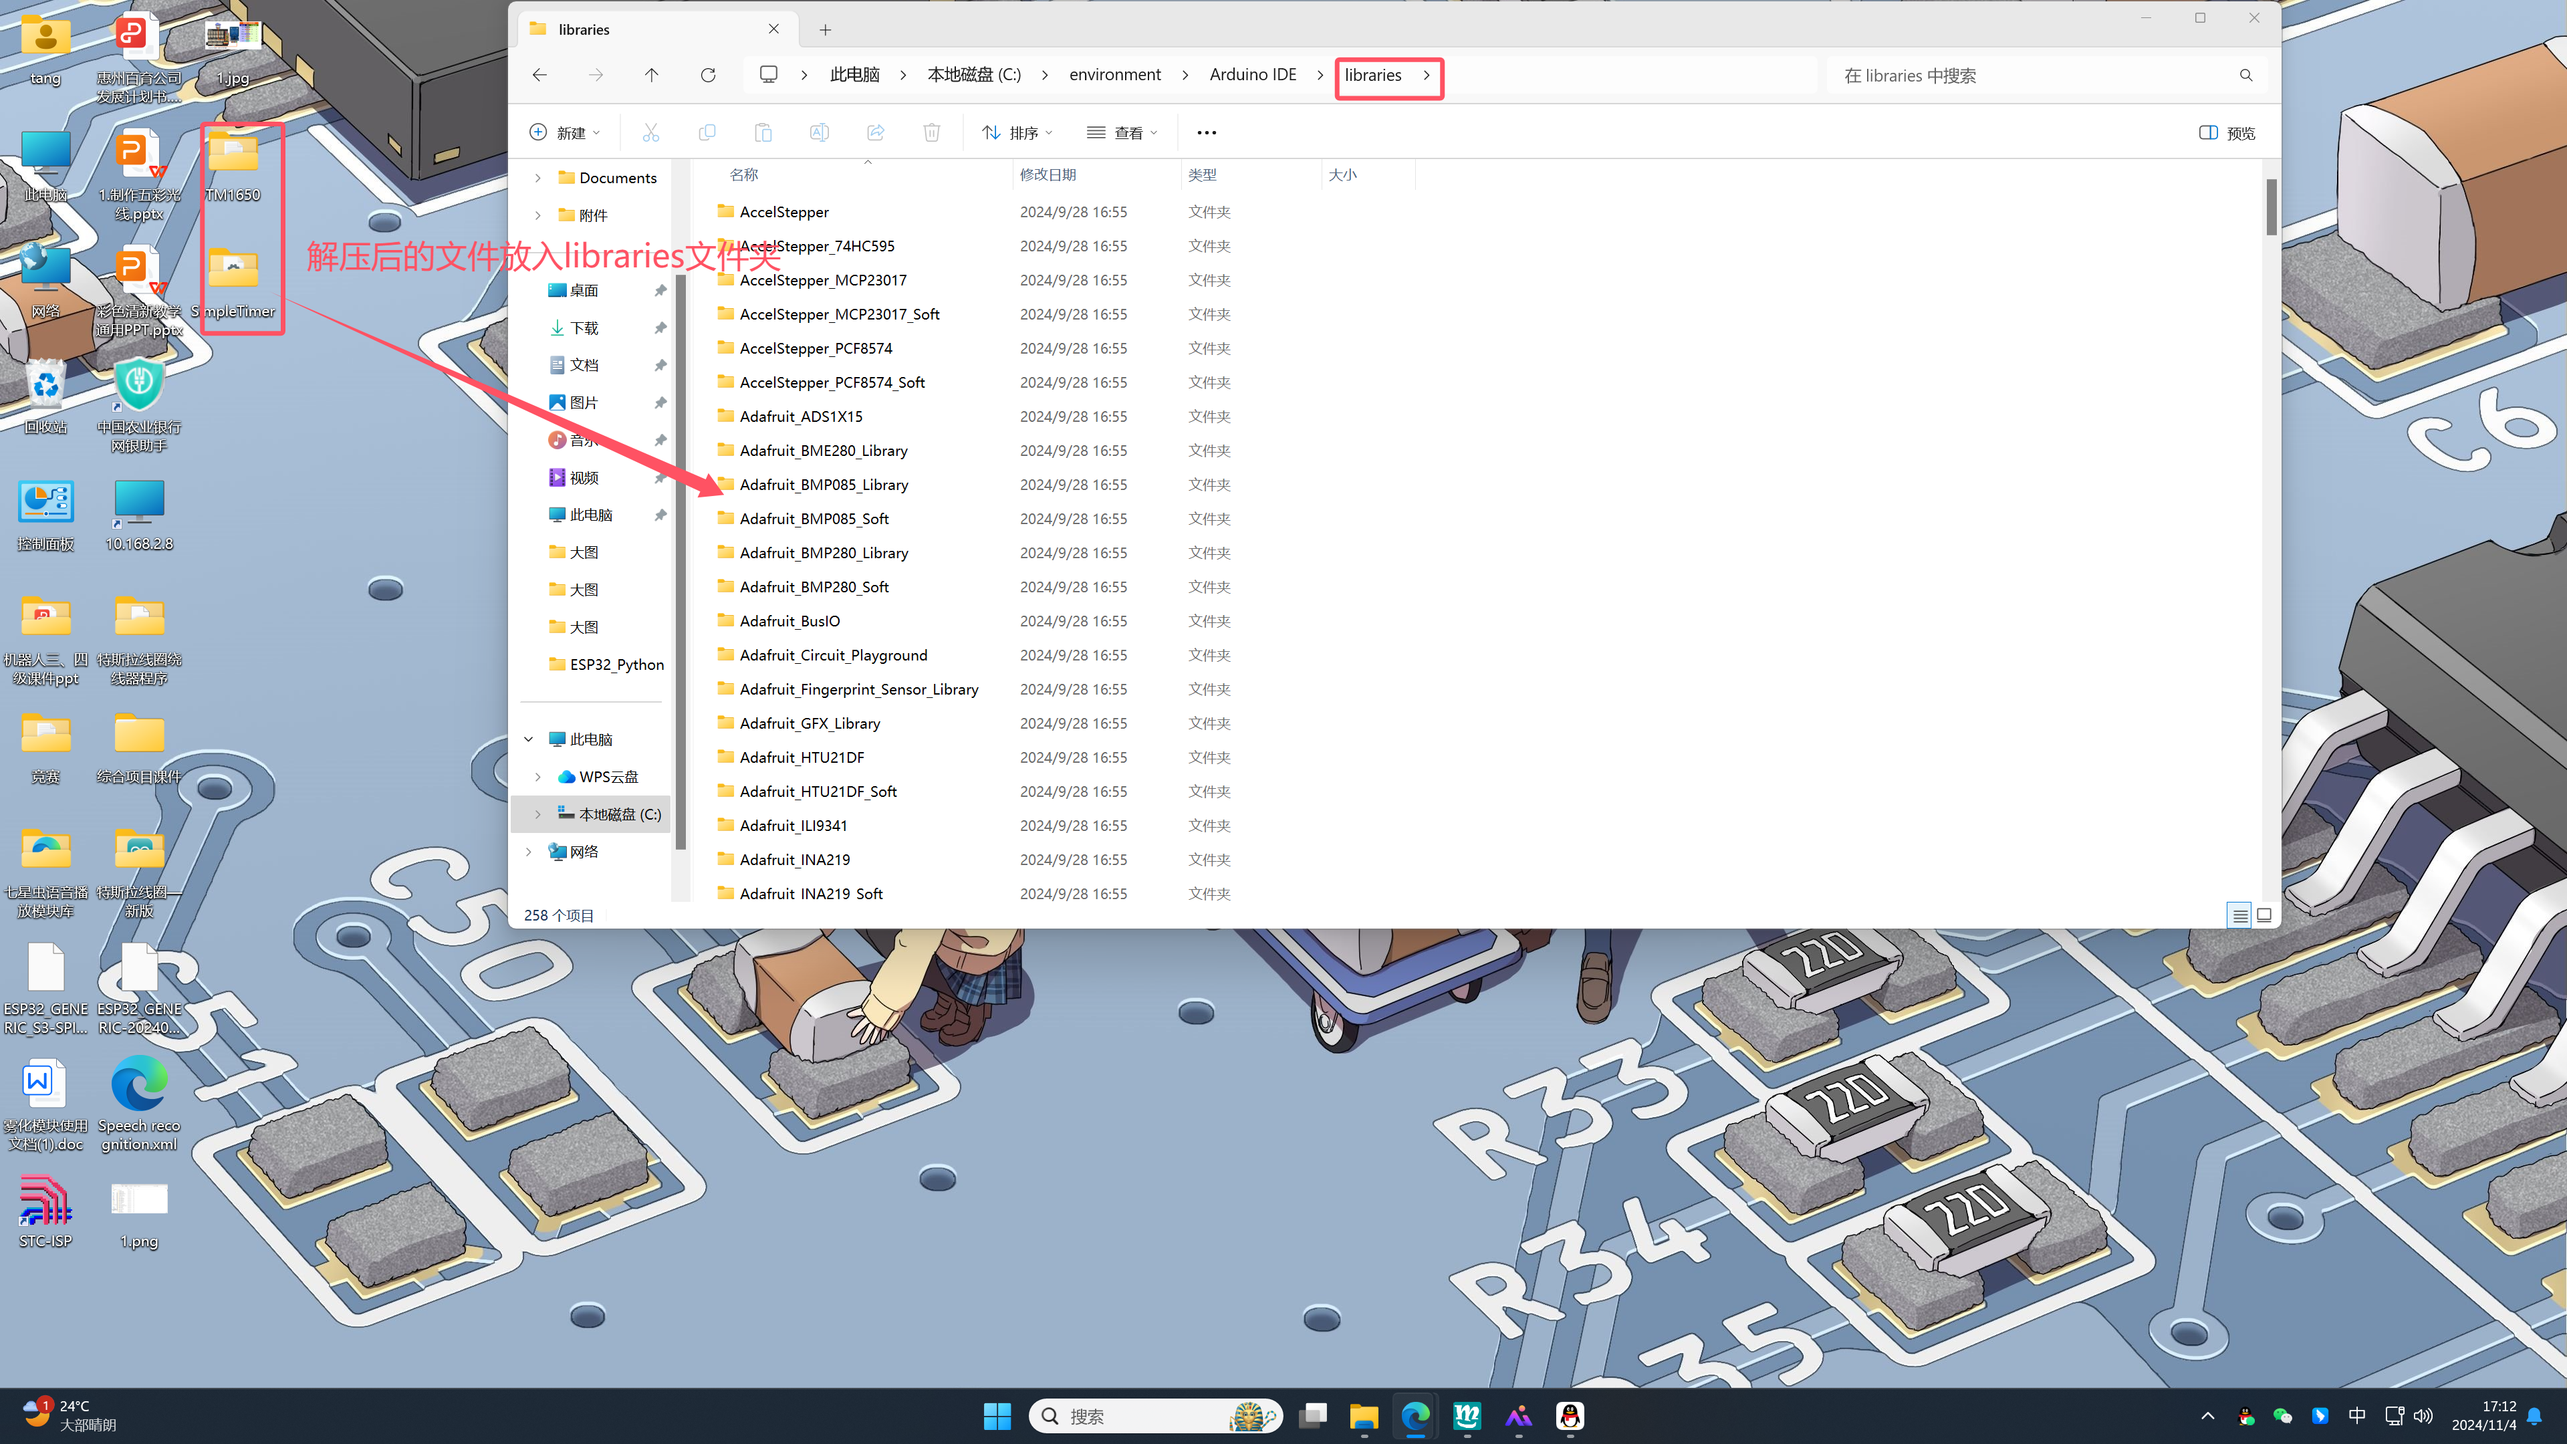Switch to large thumbnails view icon at bottom right
Image resolution: width=2567 pixels, height=1444 pixels.
click(x=2264, y=915)
